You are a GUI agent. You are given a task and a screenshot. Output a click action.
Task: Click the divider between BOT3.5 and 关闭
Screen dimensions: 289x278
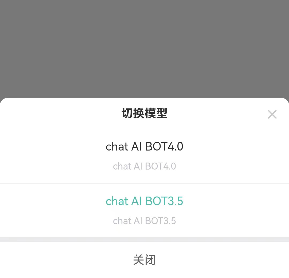(x=144, y=239)
